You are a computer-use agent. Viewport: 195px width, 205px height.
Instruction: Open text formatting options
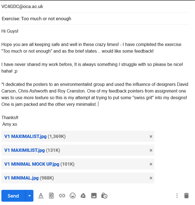[x=41, y=196]
